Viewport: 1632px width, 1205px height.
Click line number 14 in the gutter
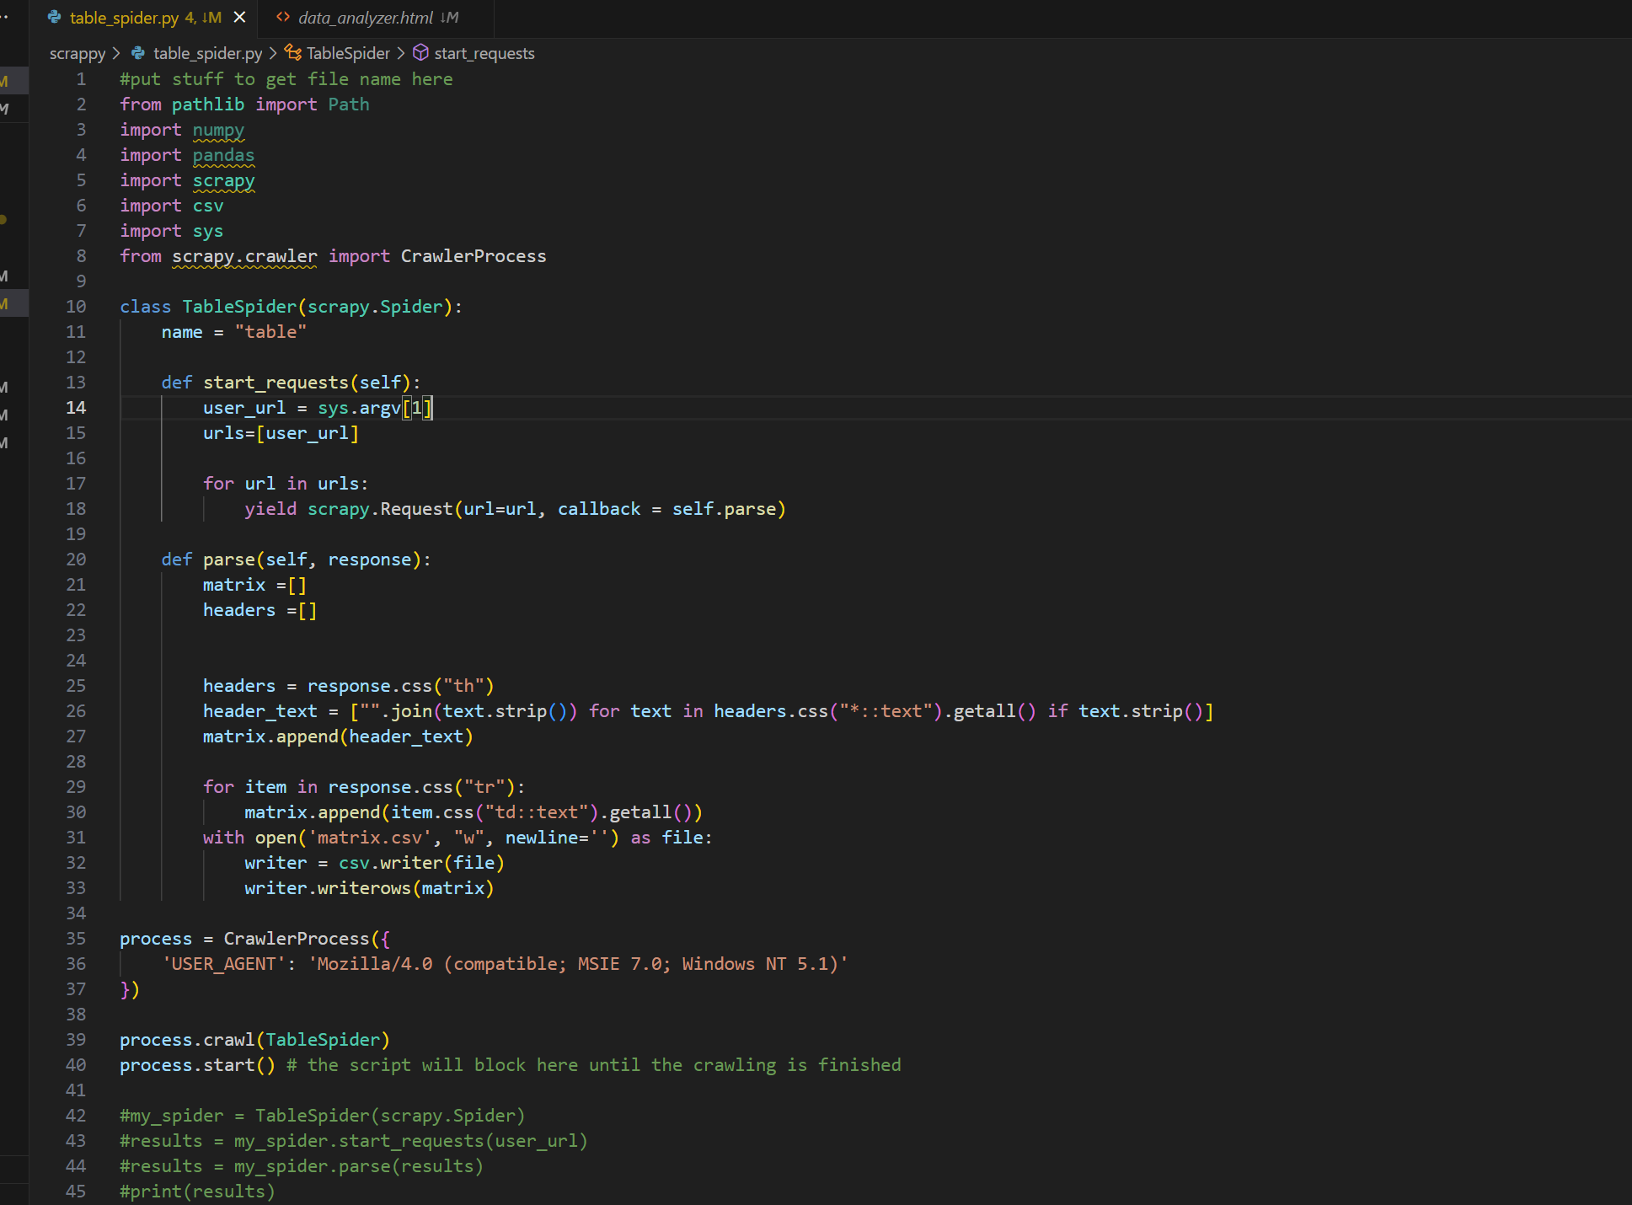coord(76,408)
